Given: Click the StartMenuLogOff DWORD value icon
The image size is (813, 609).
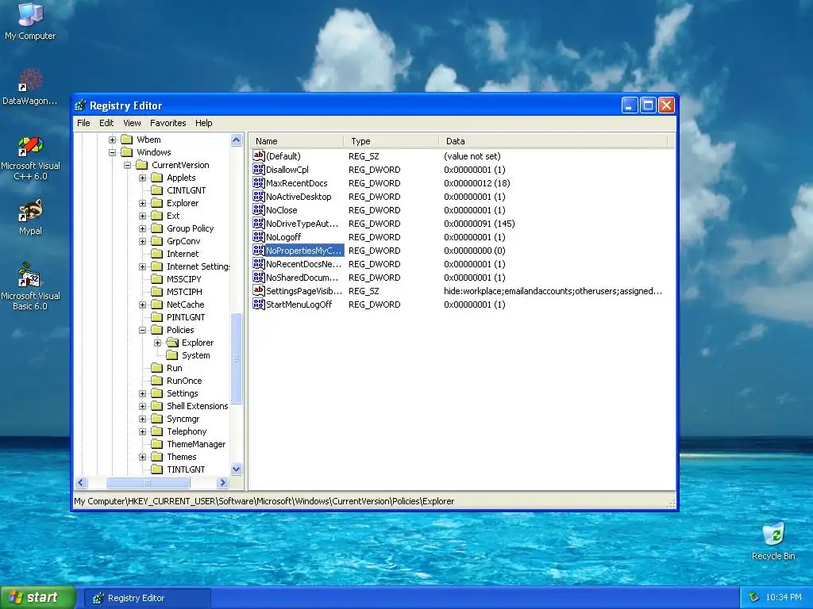Looking at the screenshot, I should click(259, 304).
